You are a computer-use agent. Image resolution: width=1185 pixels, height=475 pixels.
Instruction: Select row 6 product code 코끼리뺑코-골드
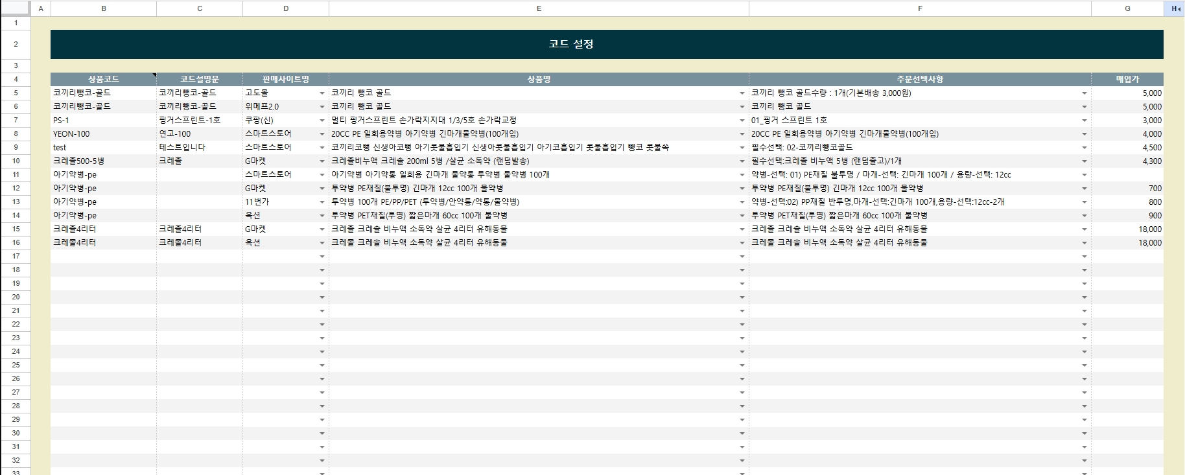tap(104, 106)
